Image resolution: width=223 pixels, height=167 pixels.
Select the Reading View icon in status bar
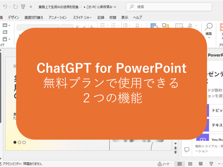coord(201,164)
